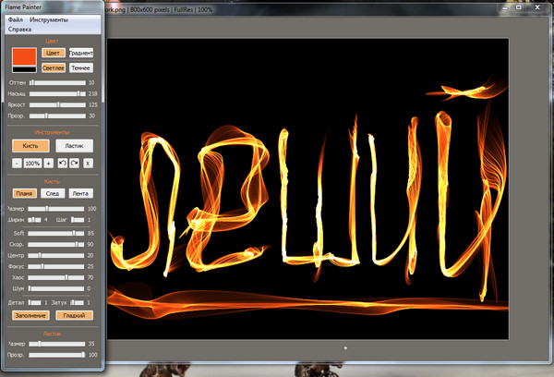
Task: Select the Ластик eraser tool
Action: coord(74,145)
